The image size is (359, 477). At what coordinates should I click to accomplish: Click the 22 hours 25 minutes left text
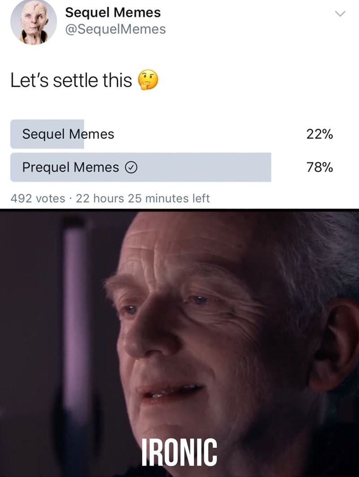click(143, 199)
